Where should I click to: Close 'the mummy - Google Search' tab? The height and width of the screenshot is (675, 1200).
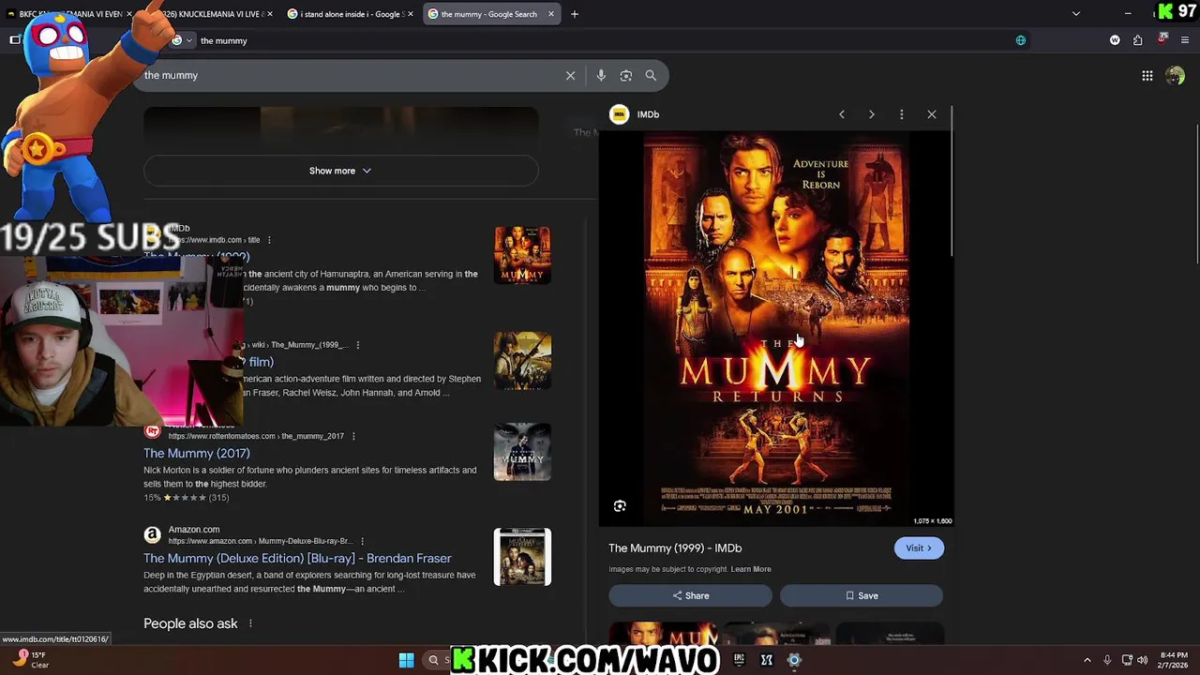pyautogui.click(x=550, y=14)
